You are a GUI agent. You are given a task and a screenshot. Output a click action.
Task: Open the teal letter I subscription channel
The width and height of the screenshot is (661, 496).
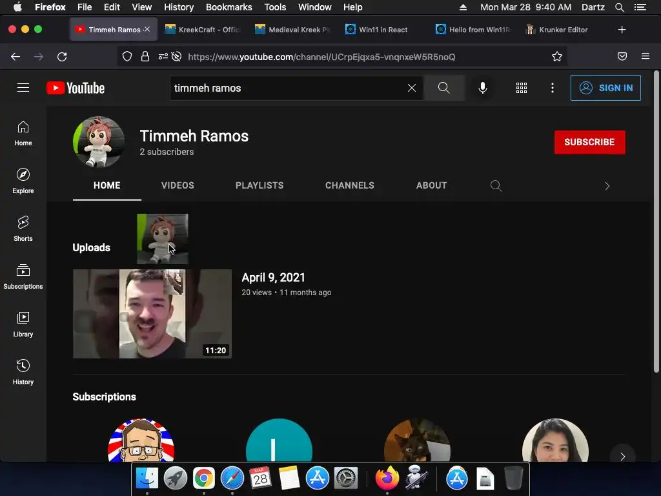point(279,440)
